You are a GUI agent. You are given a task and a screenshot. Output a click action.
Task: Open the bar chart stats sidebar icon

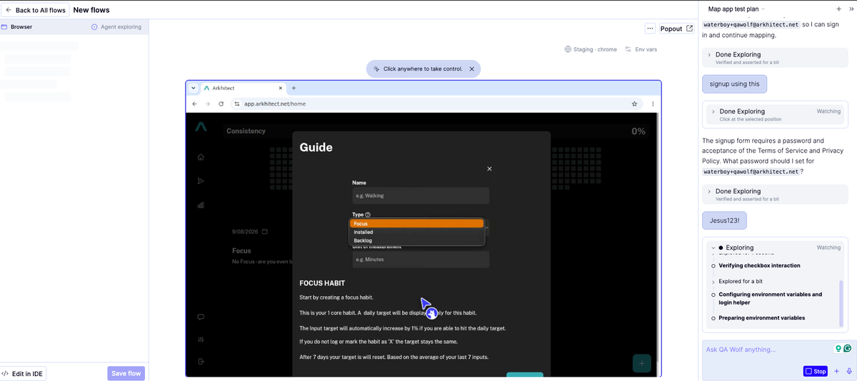(201, 205)
